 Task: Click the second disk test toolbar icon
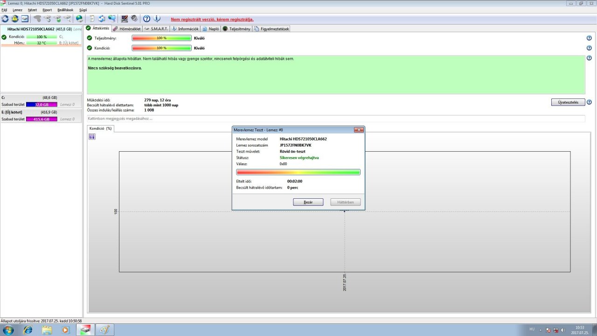[x=47, y=19]
